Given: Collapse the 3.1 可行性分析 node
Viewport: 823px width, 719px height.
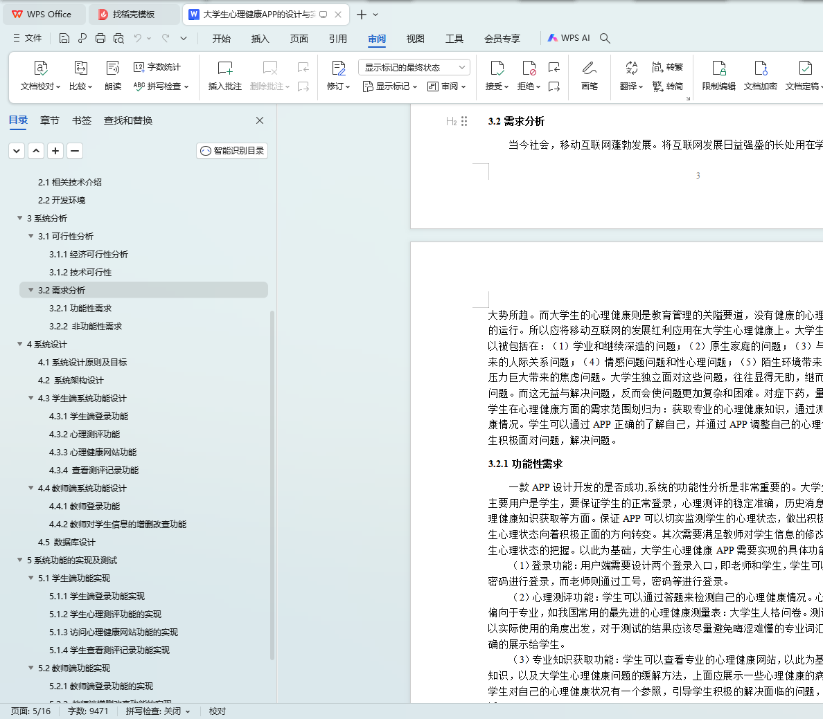Looking at the screenshot, I should click(31, 236).
